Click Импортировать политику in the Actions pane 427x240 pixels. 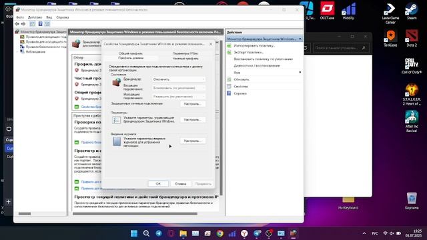254,46
